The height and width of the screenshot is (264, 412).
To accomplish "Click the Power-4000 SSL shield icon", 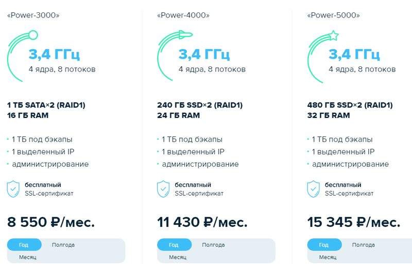I will coord(164,189).
